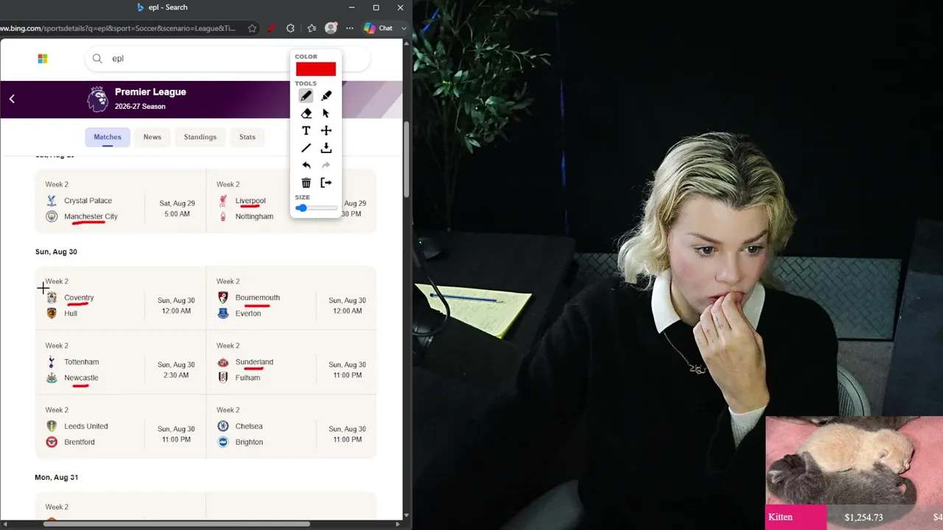Open the Sunderland team link
Screen dimensions: 943x530
[254, 361]
